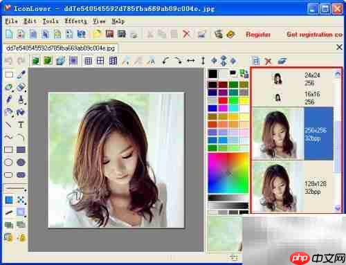Click the grayscale gradient bar below the spectrum
Screen dimensions: 346x265
[x=228, y=198]
